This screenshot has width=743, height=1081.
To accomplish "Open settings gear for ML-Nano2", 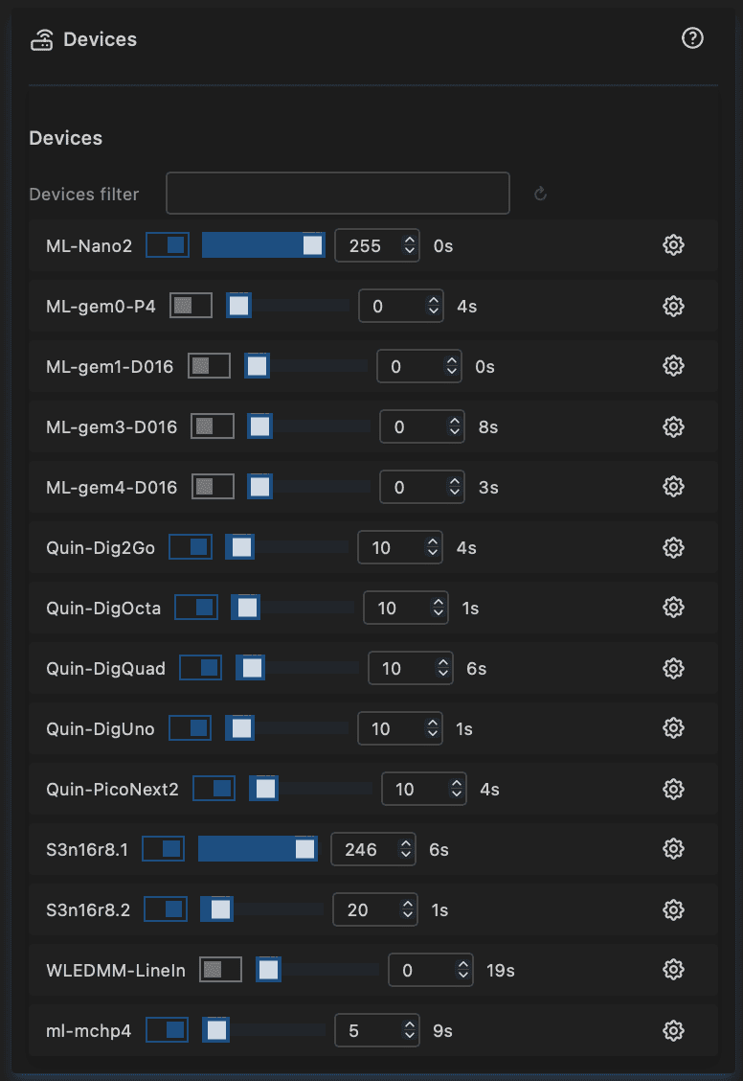I will (x=673, y=245).
